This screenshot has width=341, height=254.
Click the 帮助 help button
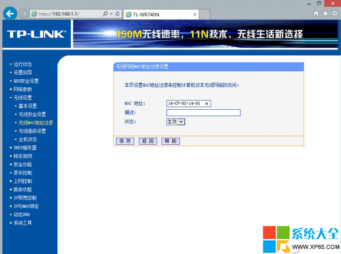pyautogui.click(x=170, y=141)
